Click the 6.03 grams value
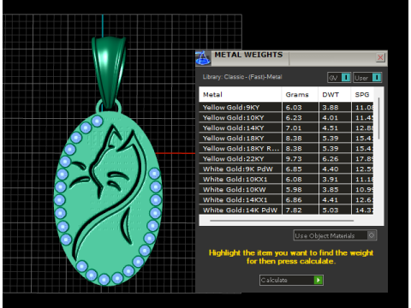The height and width of the screenshot is (308, 411). tap(294, 108)
